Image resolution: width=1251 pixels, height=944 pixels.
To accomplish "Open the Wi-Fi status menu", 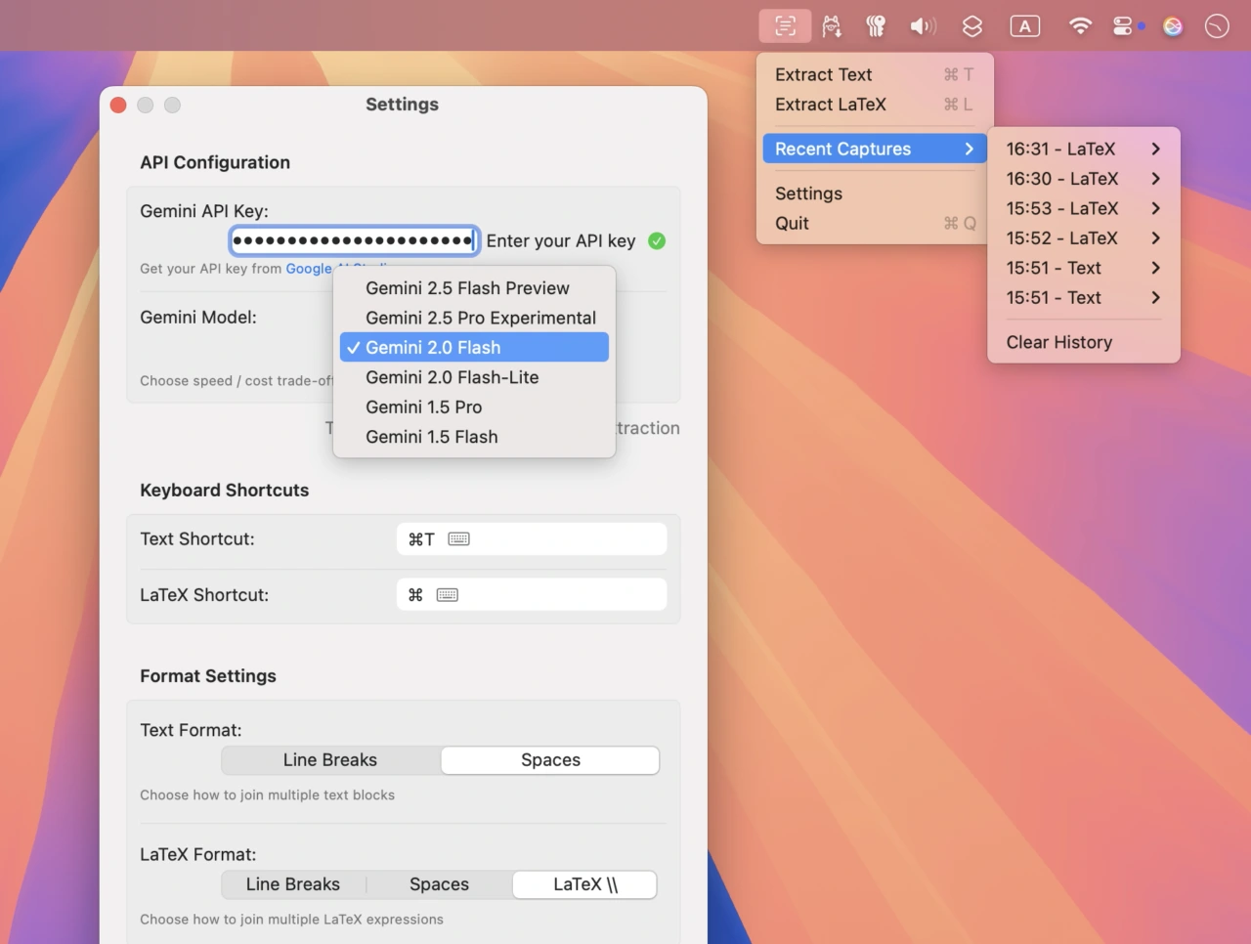I will click(1080, 26).
